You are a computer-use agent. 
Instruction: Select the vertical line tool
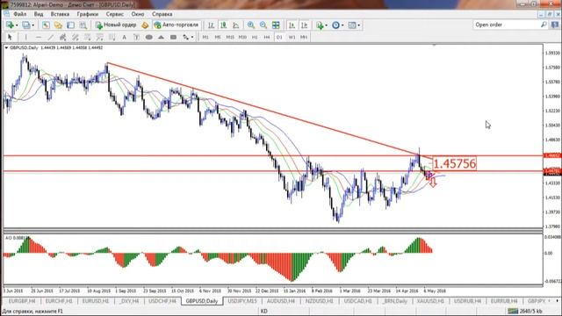pos(25,37)
